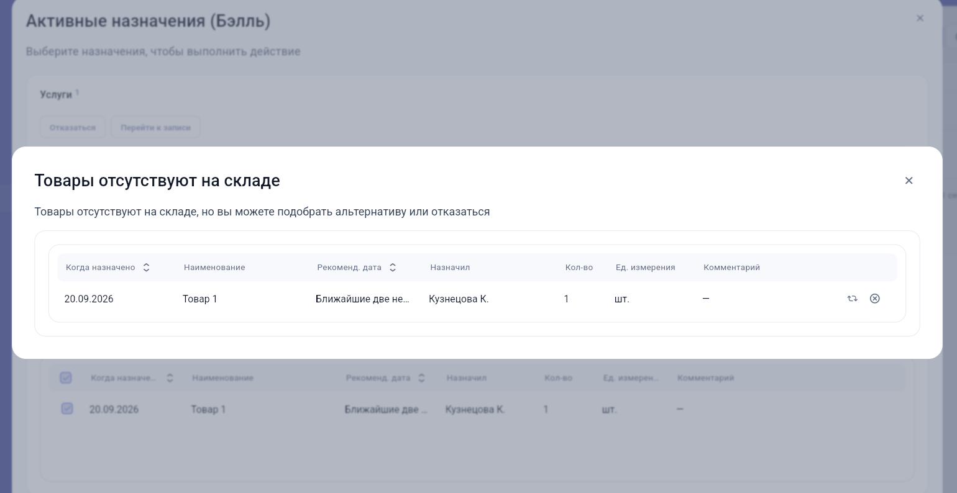Click the "Наименование" header in the background table
Image resolution: width=957 pixels, height=493 pixels.
click(222, 378)
